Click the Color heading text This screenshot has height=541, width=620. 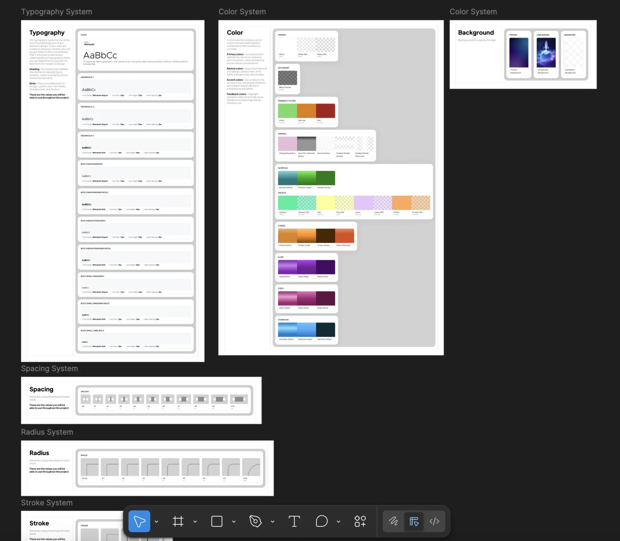[x=235, y=33]
